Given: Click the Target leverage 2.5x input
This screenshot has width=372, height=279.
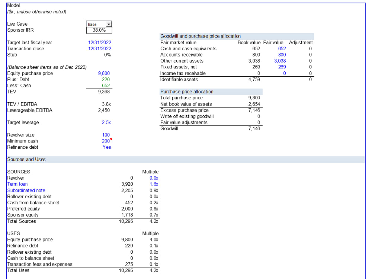Looking at the screenshot, I should pos(106,123).
